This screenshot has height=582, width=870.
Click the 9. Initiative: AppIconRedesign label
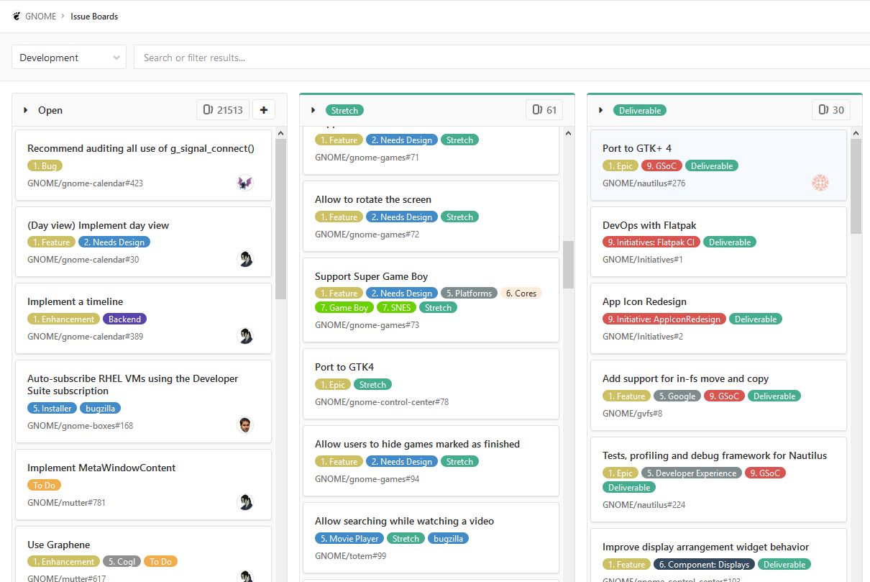(664, 319)
